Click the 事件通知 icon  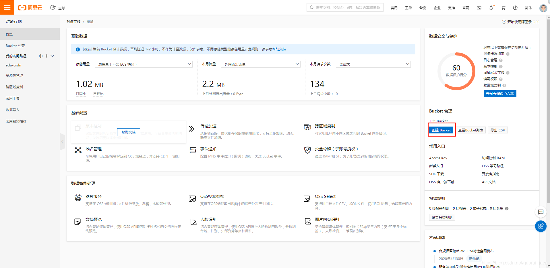tap(193, 150)
